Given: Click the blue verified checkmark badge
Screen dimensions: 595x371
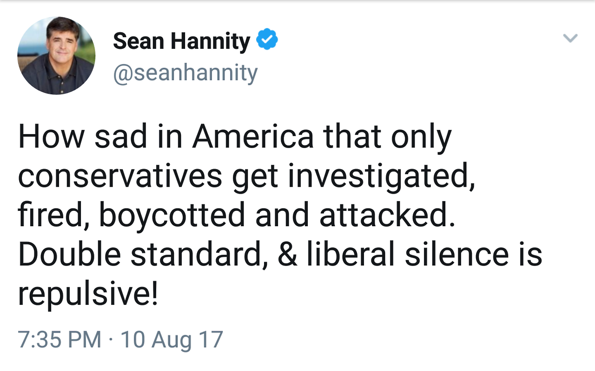Looking at the screenshot, I should click(267, 40).
